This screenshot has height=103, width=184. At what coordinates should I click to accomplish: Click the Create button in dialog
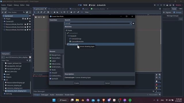76,83
